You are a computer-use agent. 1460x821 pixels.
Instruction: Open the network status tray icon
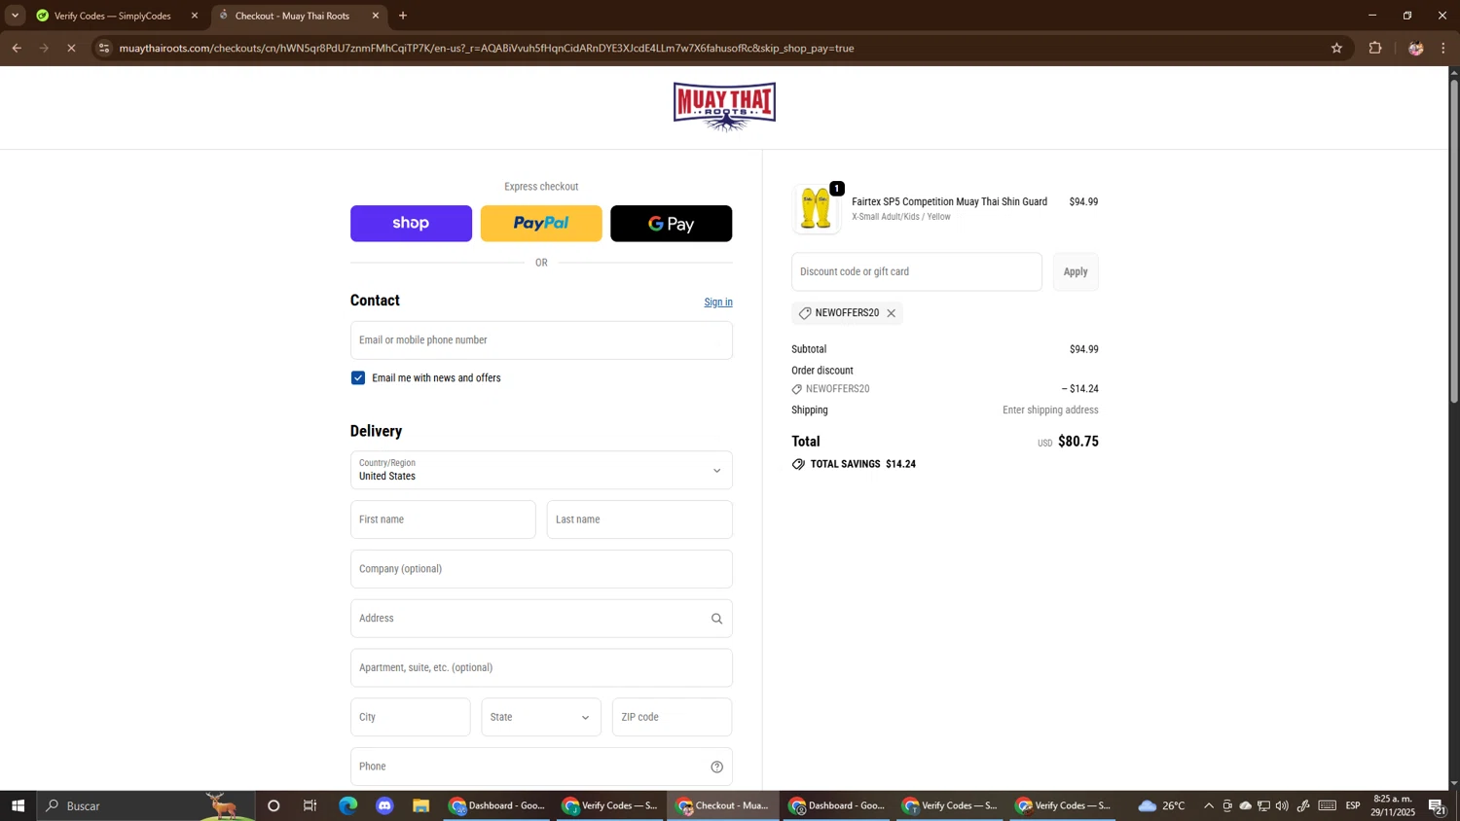1263,806
